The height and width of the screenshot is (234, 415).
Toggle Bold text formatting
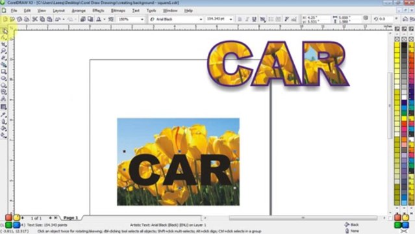tap(240, 19)
